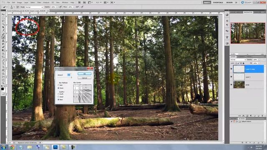Open the Layers blend mode dropdown
This screenshot has height=150, width=267.
pos(238,60)
